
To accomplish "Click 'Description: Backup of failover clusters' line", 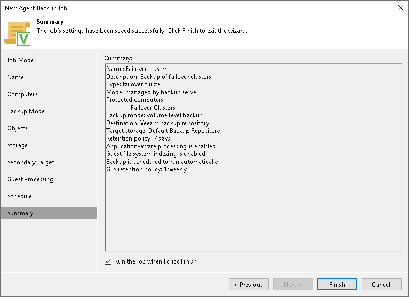I will coord(159,77).
